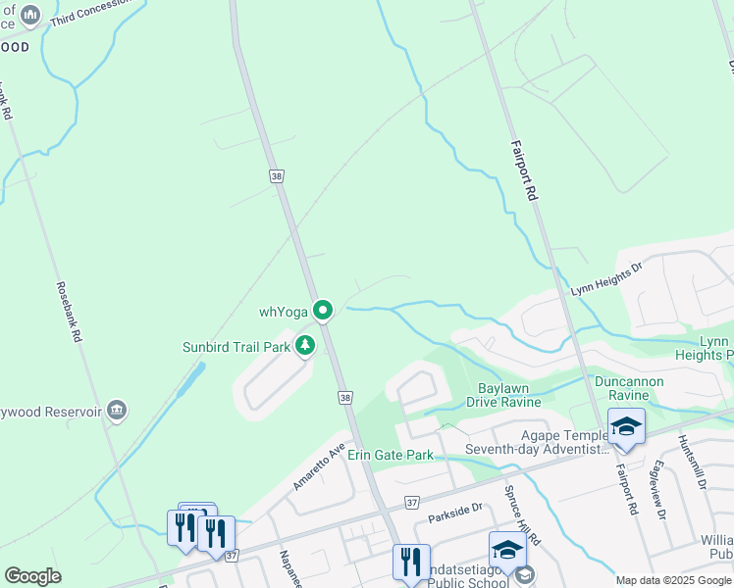Click the Map data ©2025 Google text
This screenshot has height=588, width=734.
673,580
